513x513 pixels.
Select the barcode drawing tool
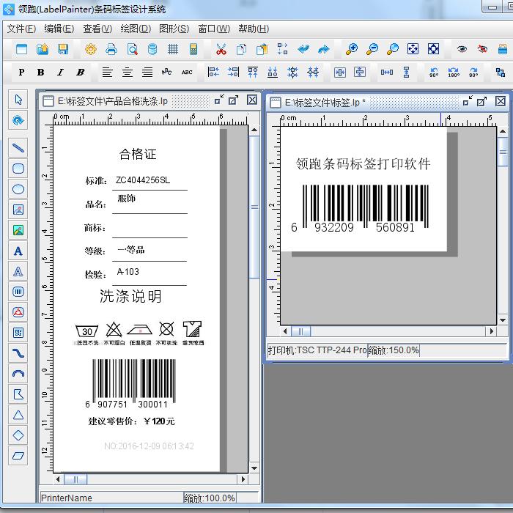coord(18,292)
